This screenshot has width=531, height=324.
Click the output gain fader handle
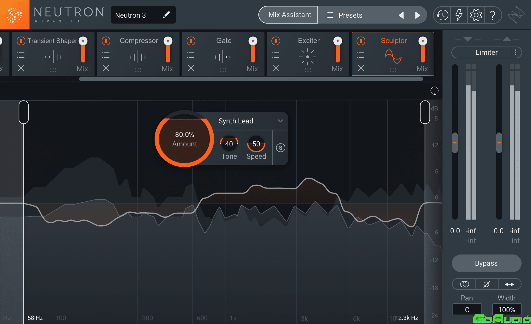[x=499, y=143]
